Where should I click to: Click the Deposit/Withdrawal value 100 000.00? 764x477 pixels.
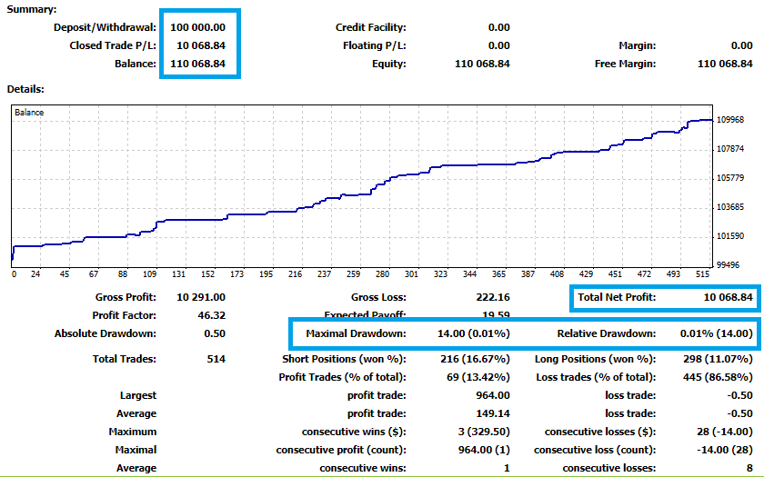pos(199,27)
